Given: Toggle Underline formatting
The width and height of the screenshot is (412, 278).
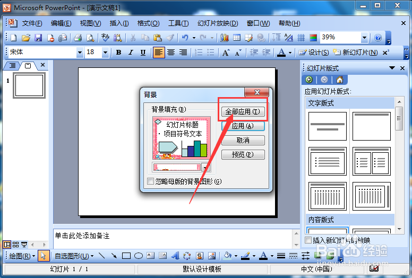Looking at the screenshot, I should point(143,53).
